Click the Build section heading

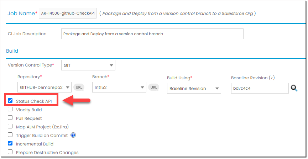click(x=12, y=51)
